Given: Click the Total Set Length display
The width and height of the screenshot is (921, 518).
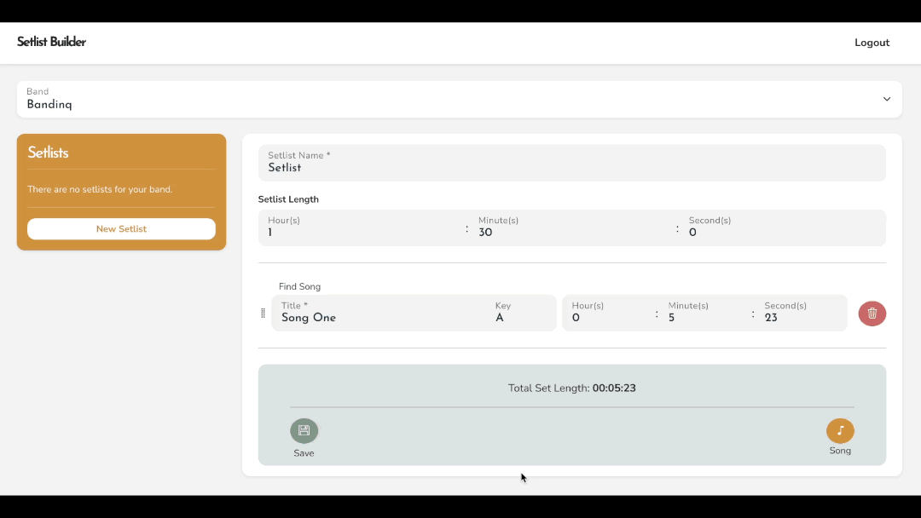Looking at the screenshot, I should coord(571,388).
